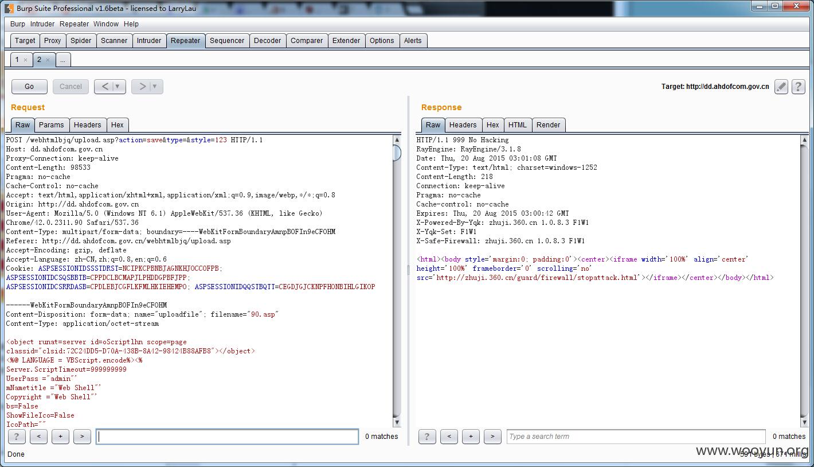Focus the response search term field
The image size is (814, 467).
click(636, 437)
